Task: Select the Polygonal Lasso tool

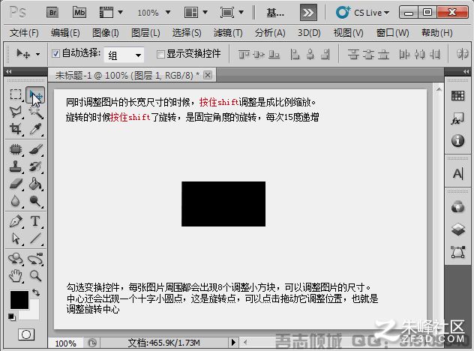Action: (16, 112)
